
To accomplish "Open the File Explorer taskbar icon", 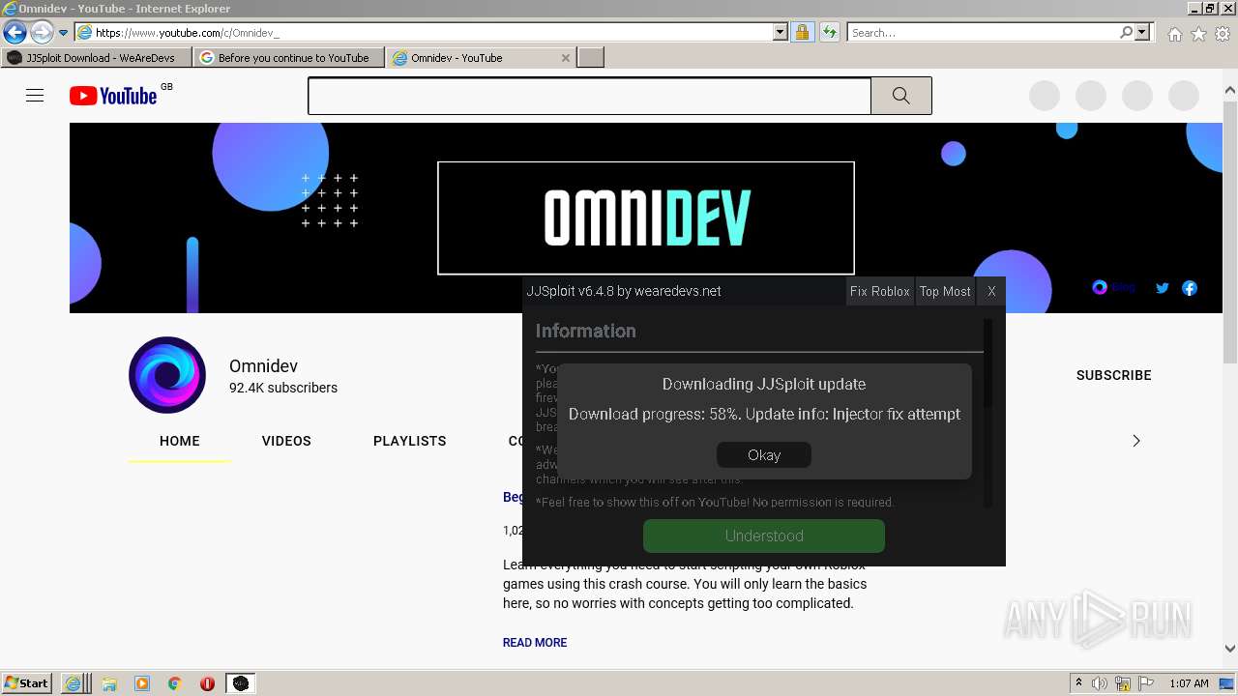I will 109,683.
